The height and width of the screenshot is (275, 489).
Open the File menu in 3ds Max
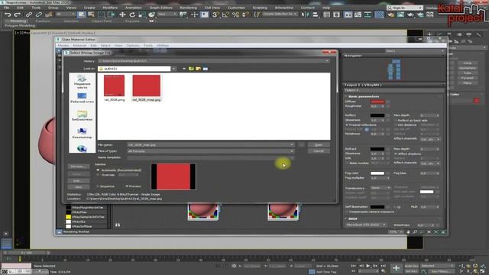click(x=6, y=8)
